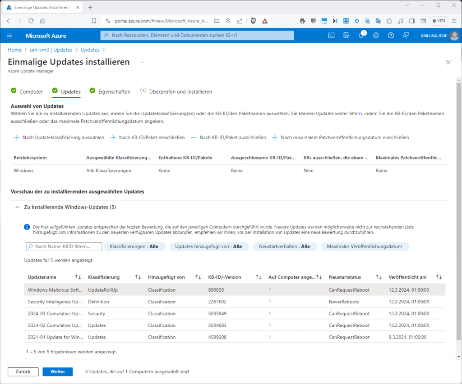Click the Zurück button

pos(23,372)
